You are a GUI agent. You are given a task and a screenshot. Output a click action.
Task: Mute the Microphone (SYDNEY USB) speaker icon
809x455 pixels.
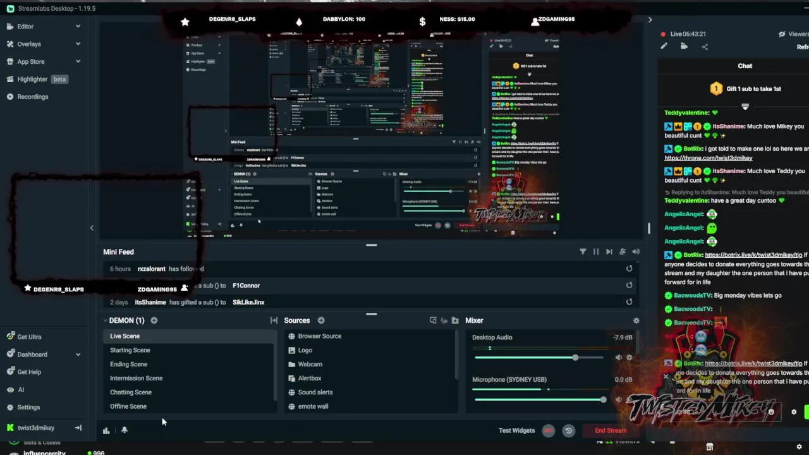tap(619, 400)
